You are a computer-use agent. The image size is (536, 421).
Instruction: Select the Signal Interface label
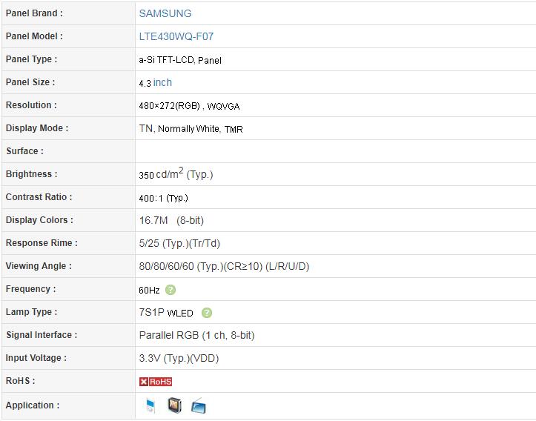(42, 335)
